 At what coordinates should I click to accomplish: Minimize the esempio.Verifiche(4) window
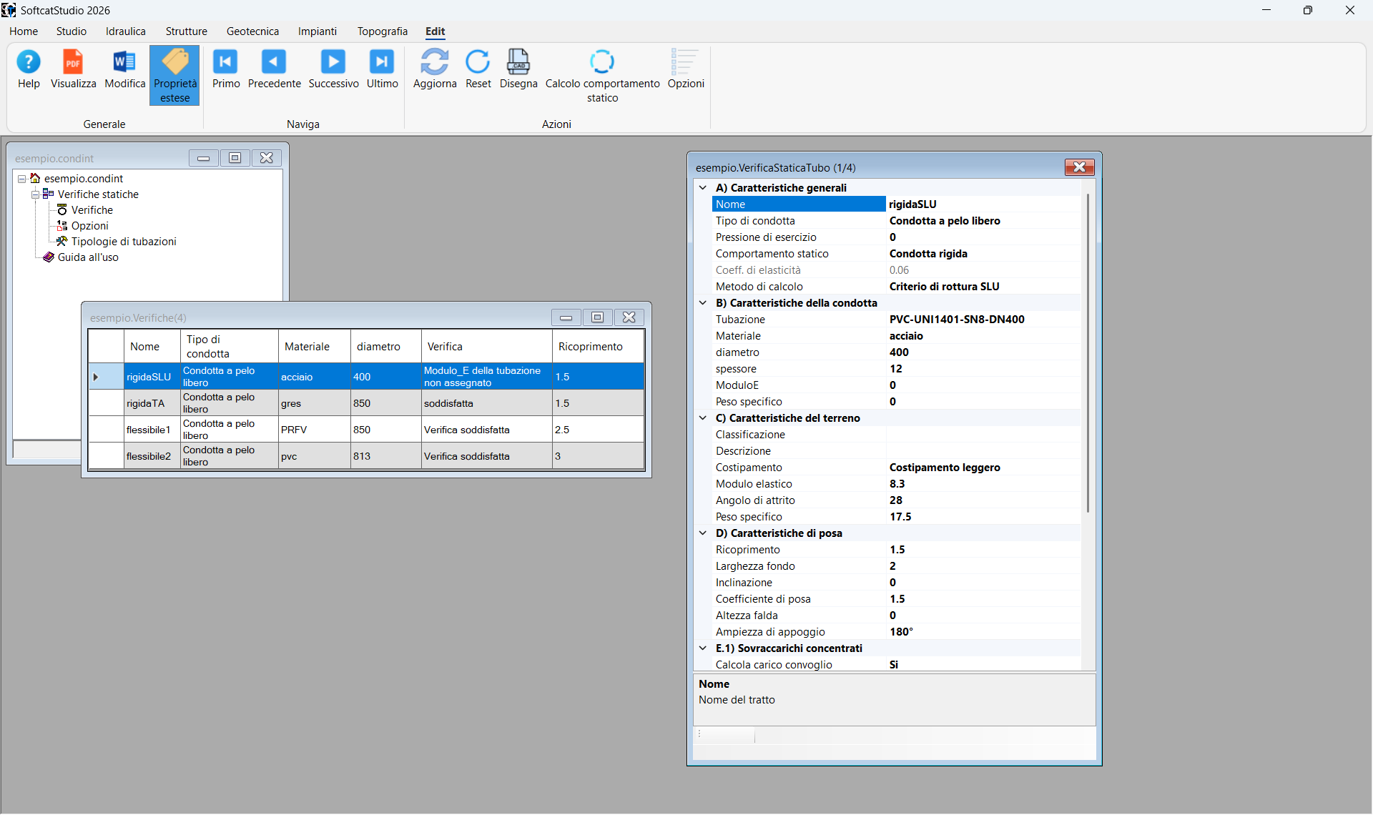click(566, 317)
